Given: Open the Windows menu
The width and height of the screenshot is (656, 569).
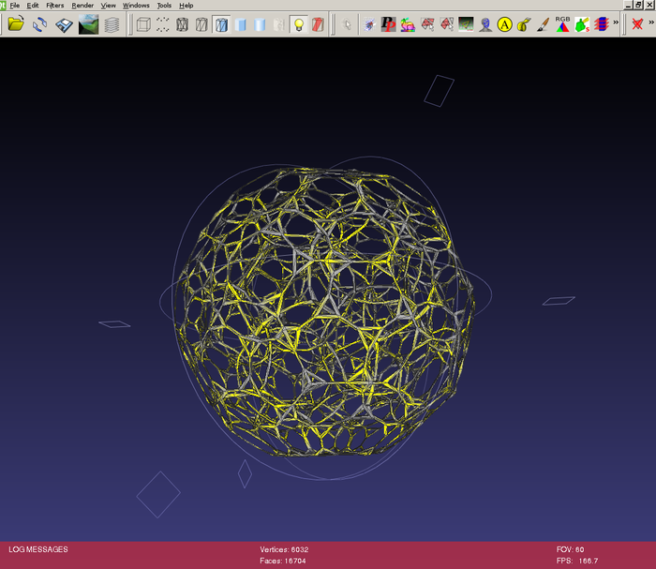Looking at the screenshot, I should pos(136,6).
